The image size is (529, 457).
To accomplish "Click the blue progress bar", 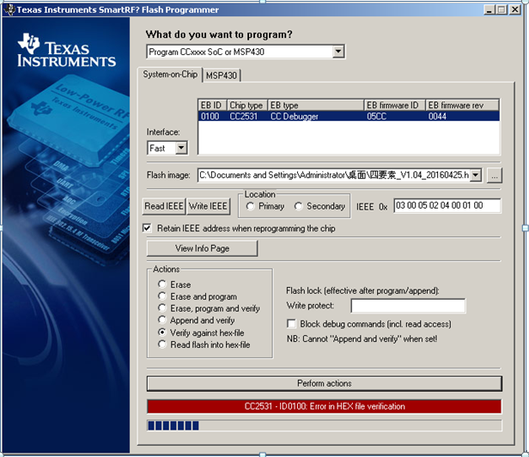I will pos(325,425).
